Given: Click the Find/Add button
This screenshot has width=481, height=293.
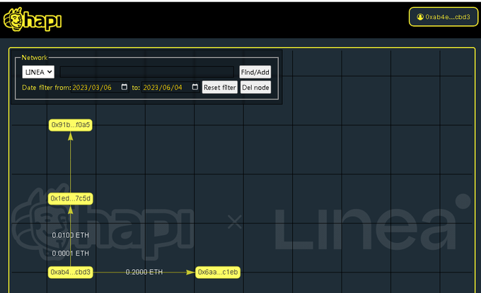Looking at the screenshot, I should 255,72.
